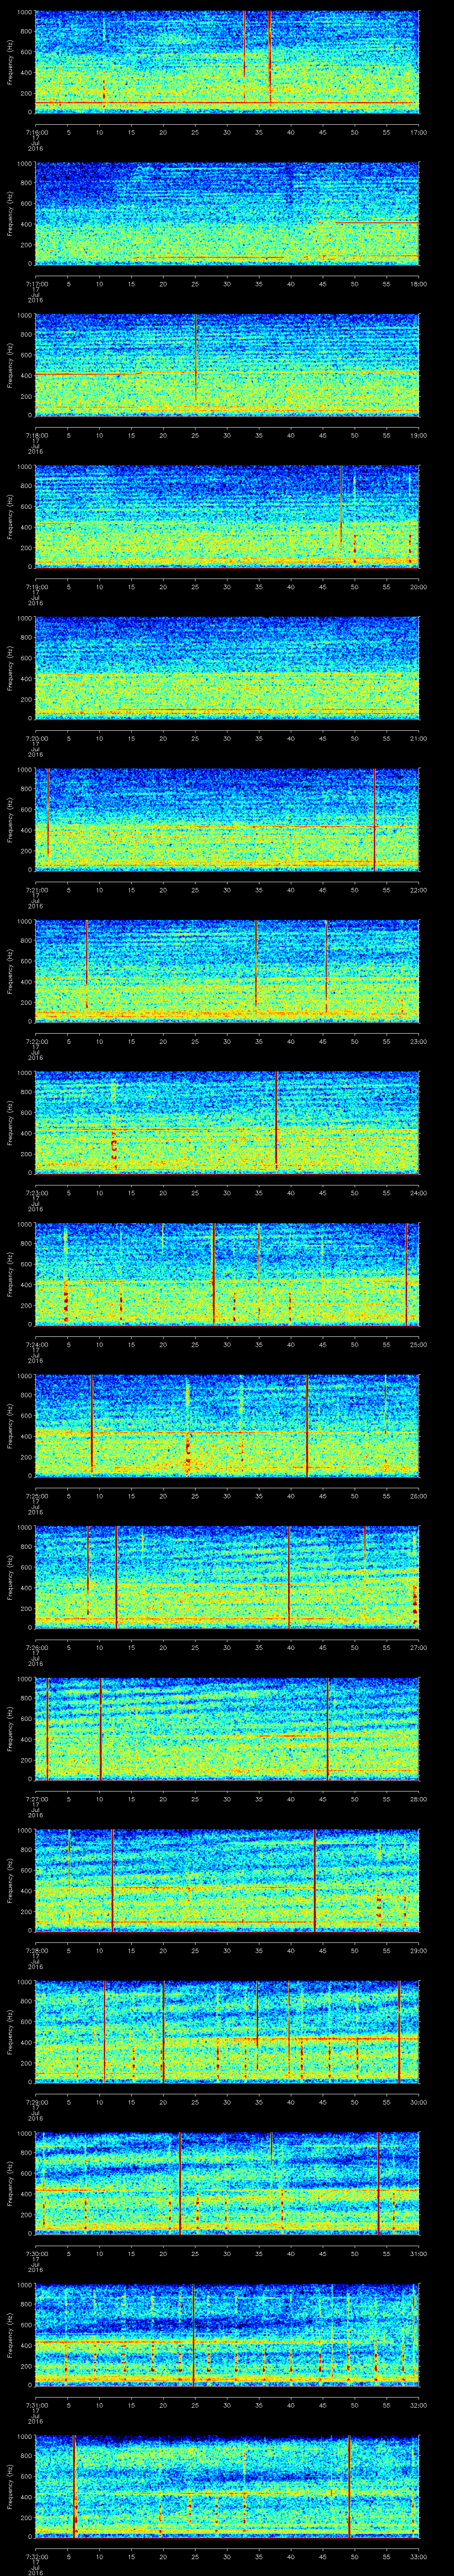Click the '7:17:00' start time label
Screen dimensions: 454x2576
tap(36, 284)
